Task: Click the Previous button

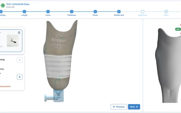Action: (119, 107)
